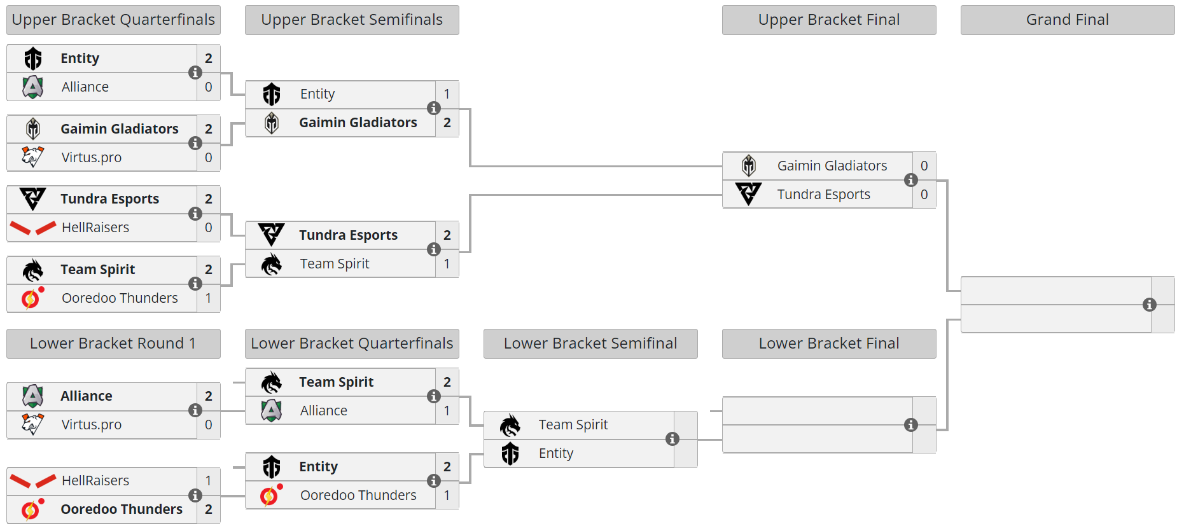Click Entity's score in Upper Bracket Semifinals
Image resolution: width=1184 pixels, height=526 pixels.
pos(447,94)
